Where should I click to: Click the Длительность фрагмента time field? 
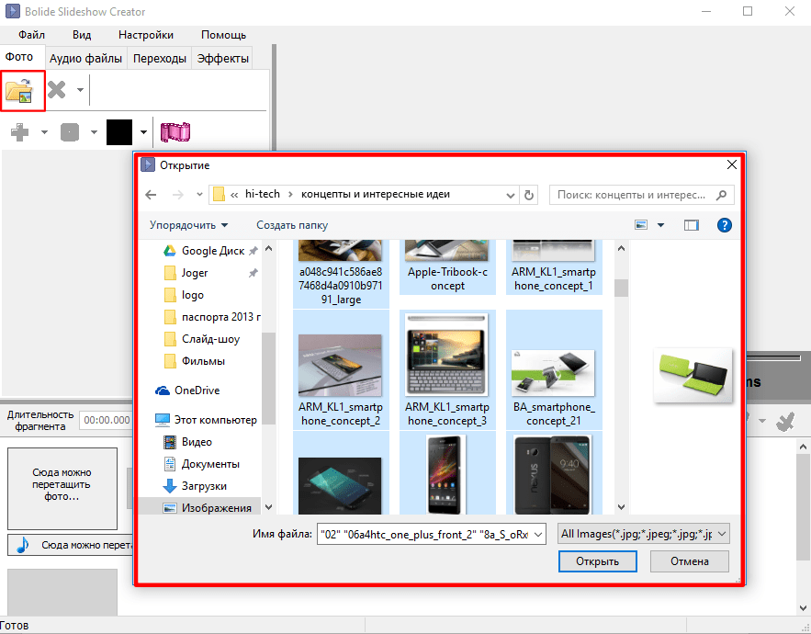point(106,420)
